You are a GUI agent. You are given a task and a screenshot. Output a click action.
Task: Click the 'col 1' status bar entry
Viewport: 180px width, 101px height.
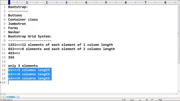(x=132, y=100)
